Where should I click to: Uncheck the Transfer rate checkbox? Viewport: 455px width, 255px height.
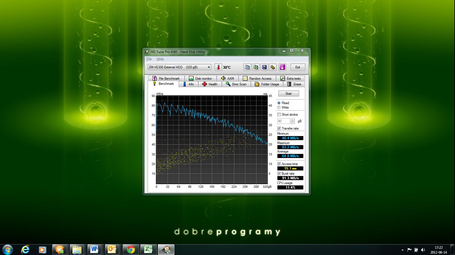tap(279, 128)
